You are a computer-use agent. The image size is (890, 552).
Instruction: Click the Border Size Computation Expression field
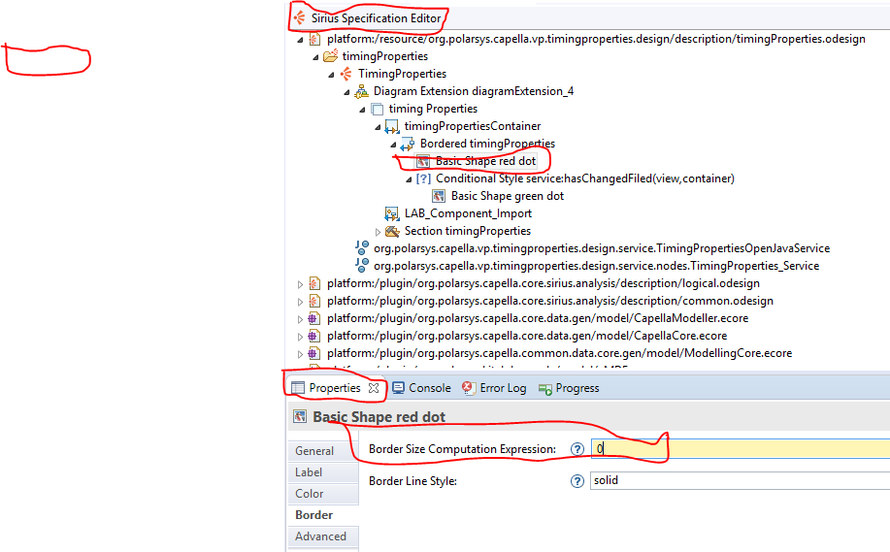point(738,449)
